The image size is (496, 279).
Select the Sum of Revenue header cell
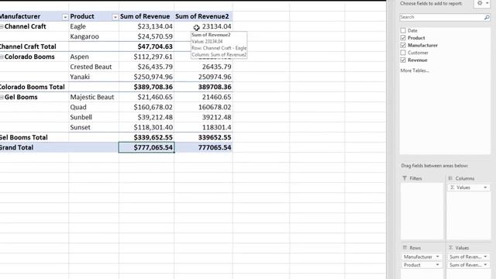click(146, 16)
